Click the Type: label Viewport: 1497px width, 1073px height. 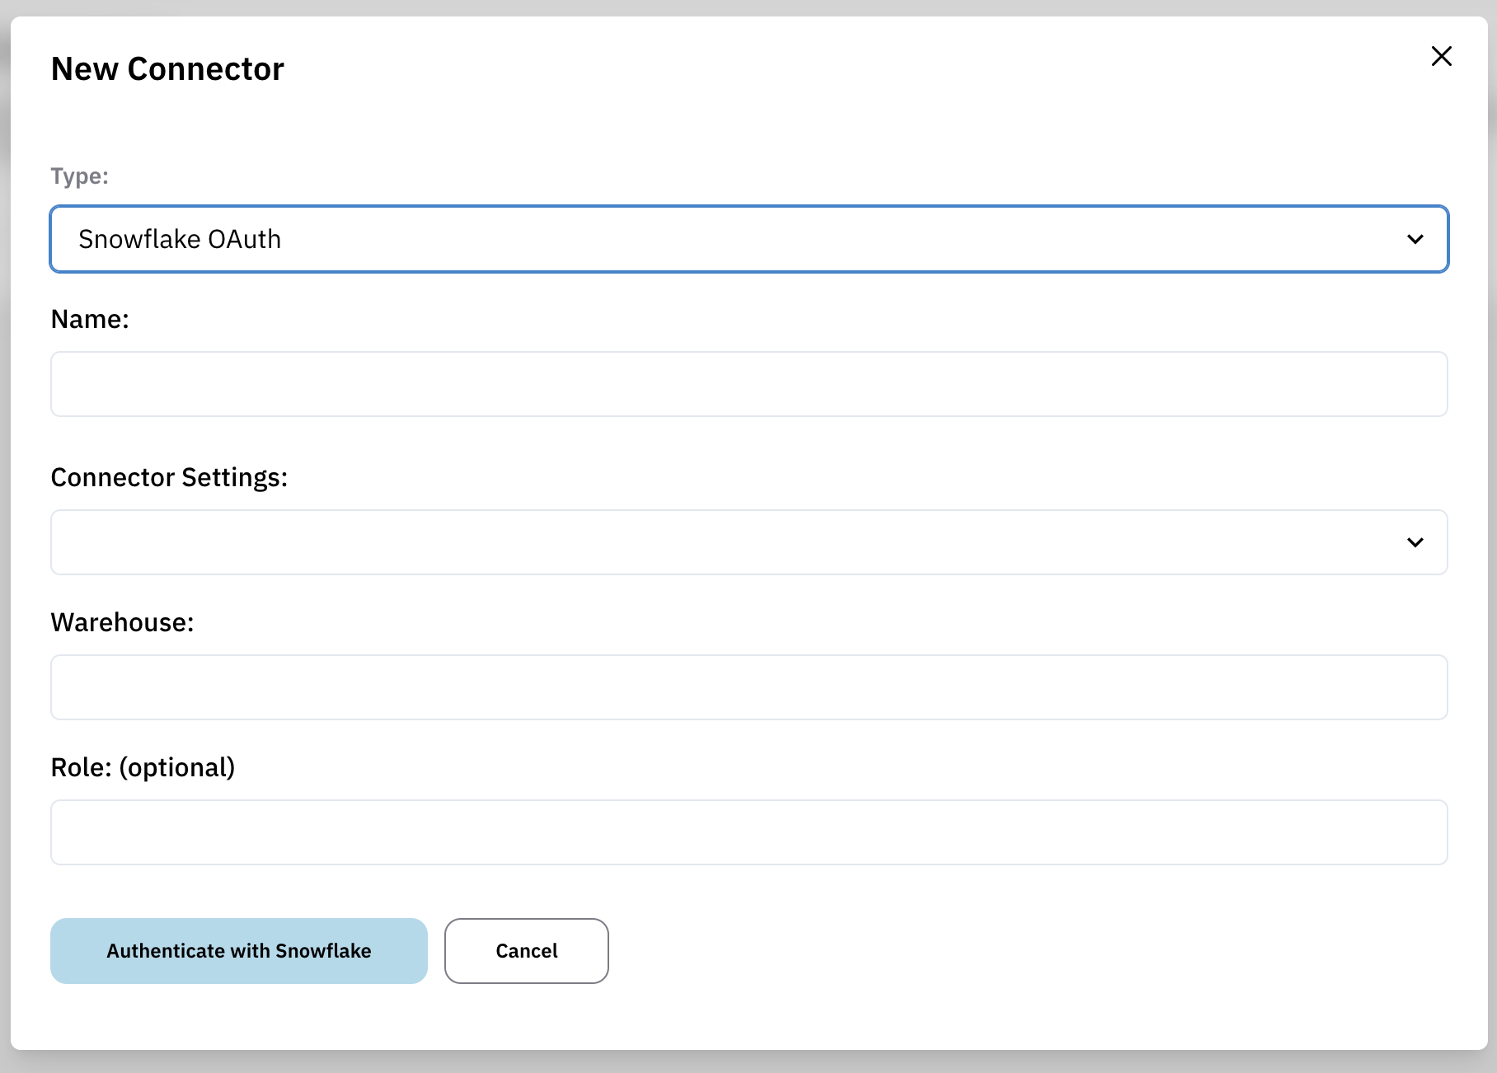click(80, 176)
